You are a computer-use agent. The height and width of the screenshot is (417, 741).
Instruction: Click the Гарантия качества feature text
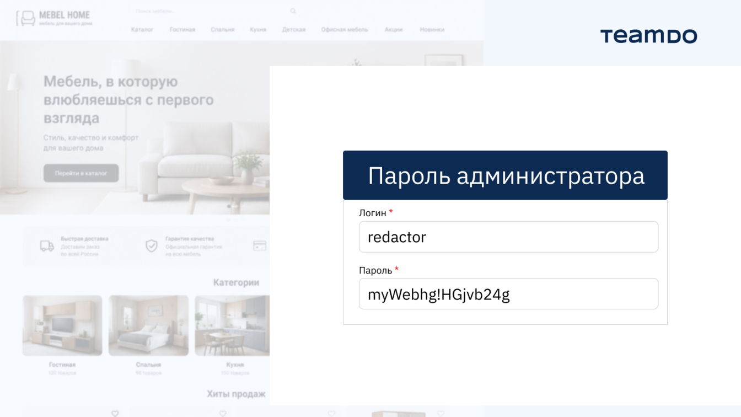(190, 239)
